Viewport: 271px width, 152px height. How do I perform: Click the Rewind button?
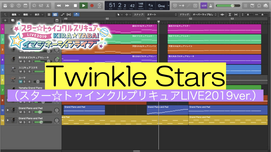[59, 6]
